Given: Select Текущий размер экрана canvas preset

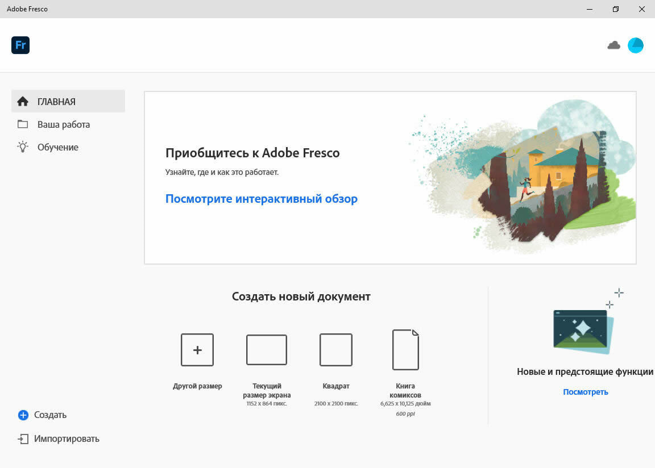Looking at the screenshot, I should click(x=267, y=350).
